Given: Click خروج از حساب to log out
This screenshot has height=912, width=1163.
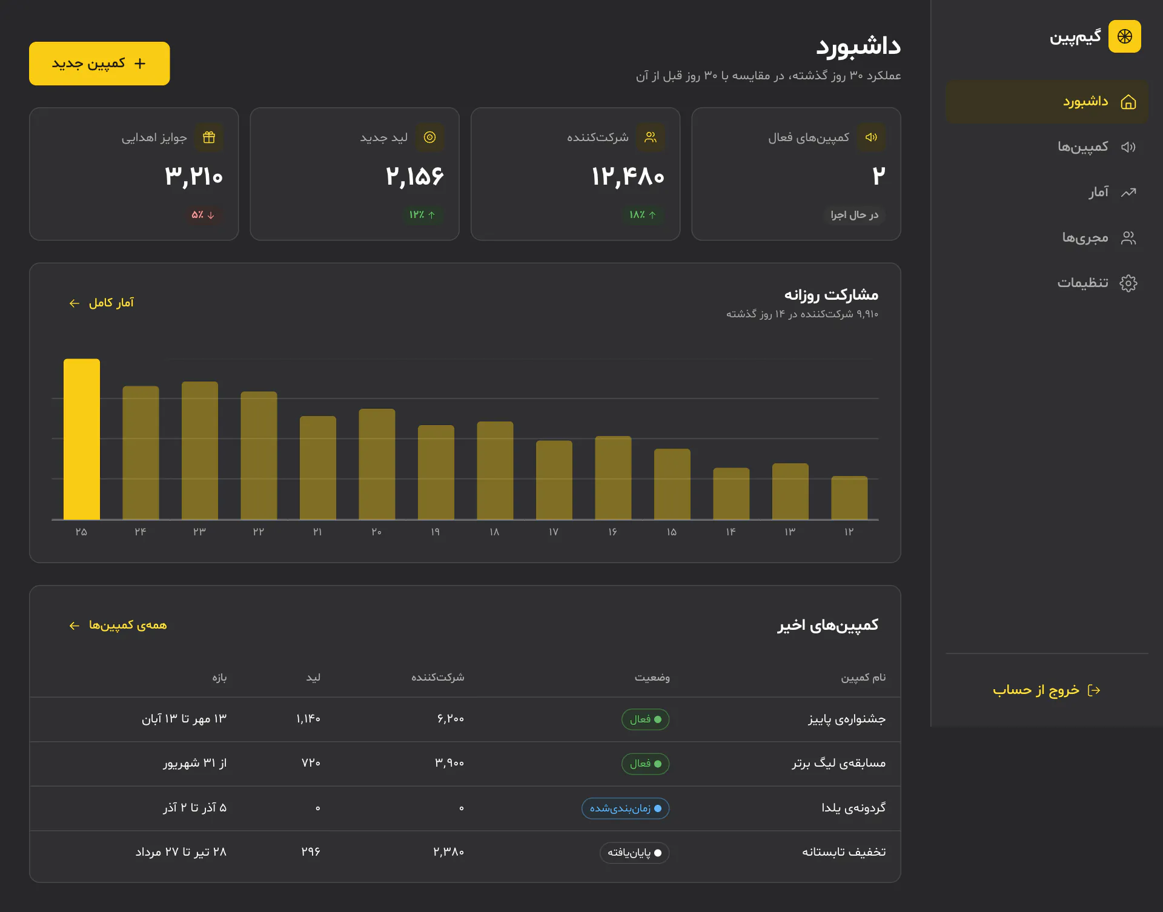Looking at the screenshot, I should coord(1047,690).
